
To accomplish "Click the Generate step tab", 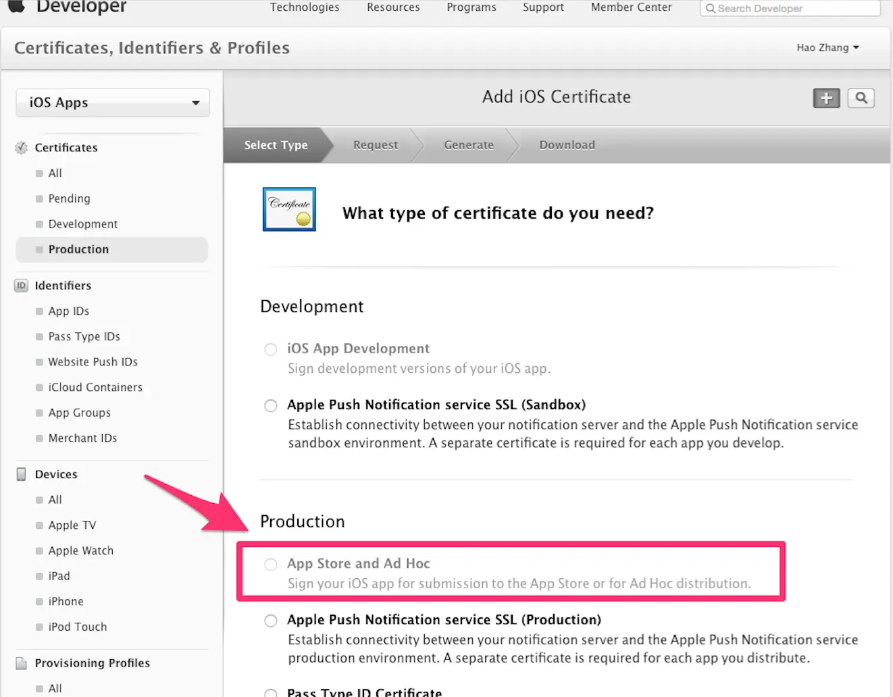I will coord(469,145).
